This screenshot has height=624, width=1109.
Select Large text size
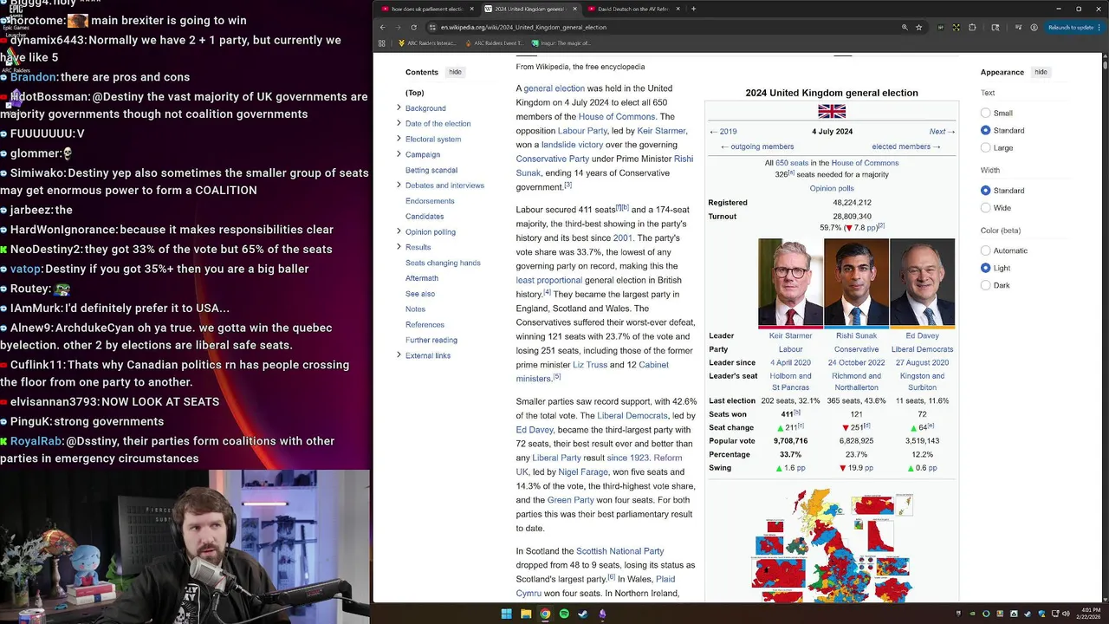point(985,147)
